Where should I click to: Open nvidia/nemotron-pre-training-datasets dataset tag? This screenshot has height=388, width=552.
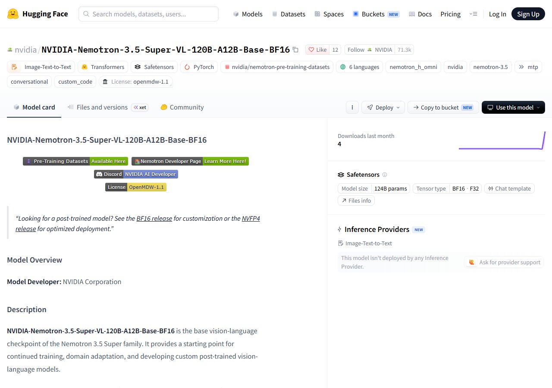coord(277,67)
